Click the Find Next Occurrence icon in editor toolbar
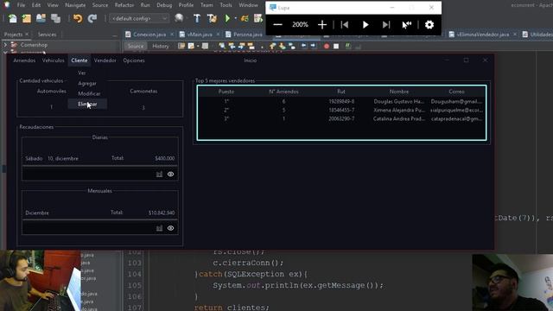Image resolution: width=553 pixels, height=311 pixels. point(241,46)
